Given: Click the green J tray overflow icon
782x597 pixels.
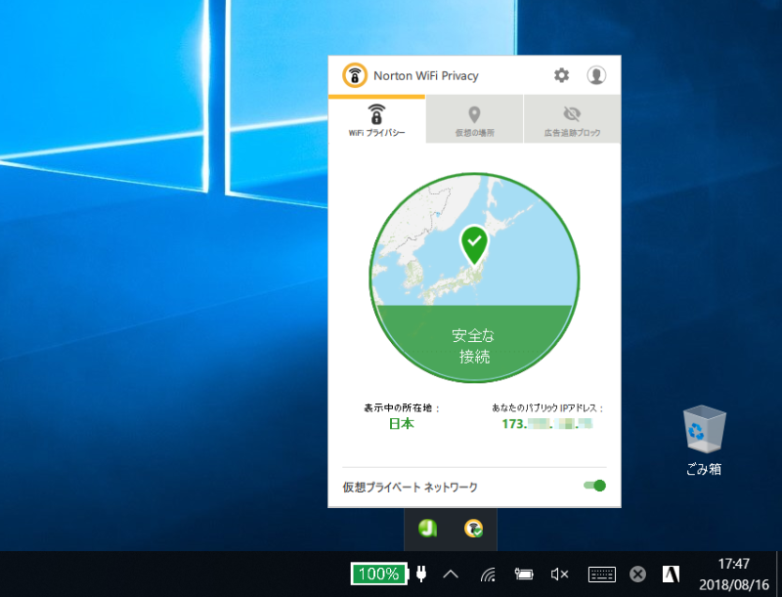Looking at the screenshot, I should pyautogui.click(x=427, y=528).
